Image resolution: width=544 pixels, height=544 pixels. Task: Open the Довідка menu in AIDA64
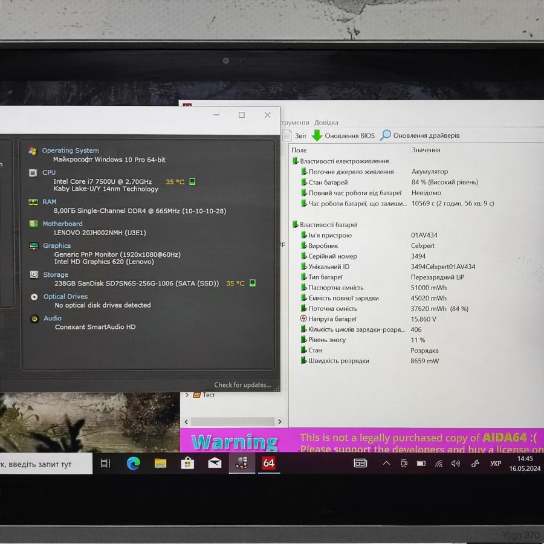click(x=326, y=123)
